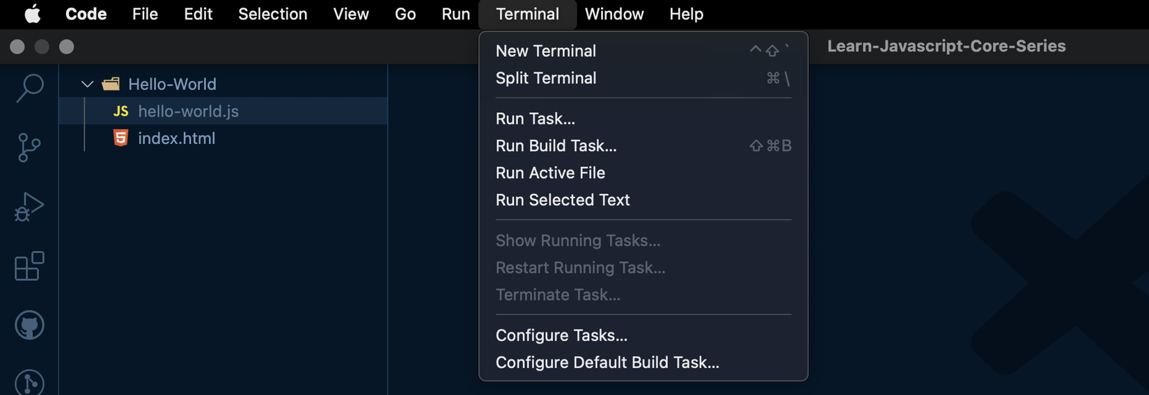Open index.html from the explorer
This screenshot has height=395, width=1149.
(x=176, y=138)
